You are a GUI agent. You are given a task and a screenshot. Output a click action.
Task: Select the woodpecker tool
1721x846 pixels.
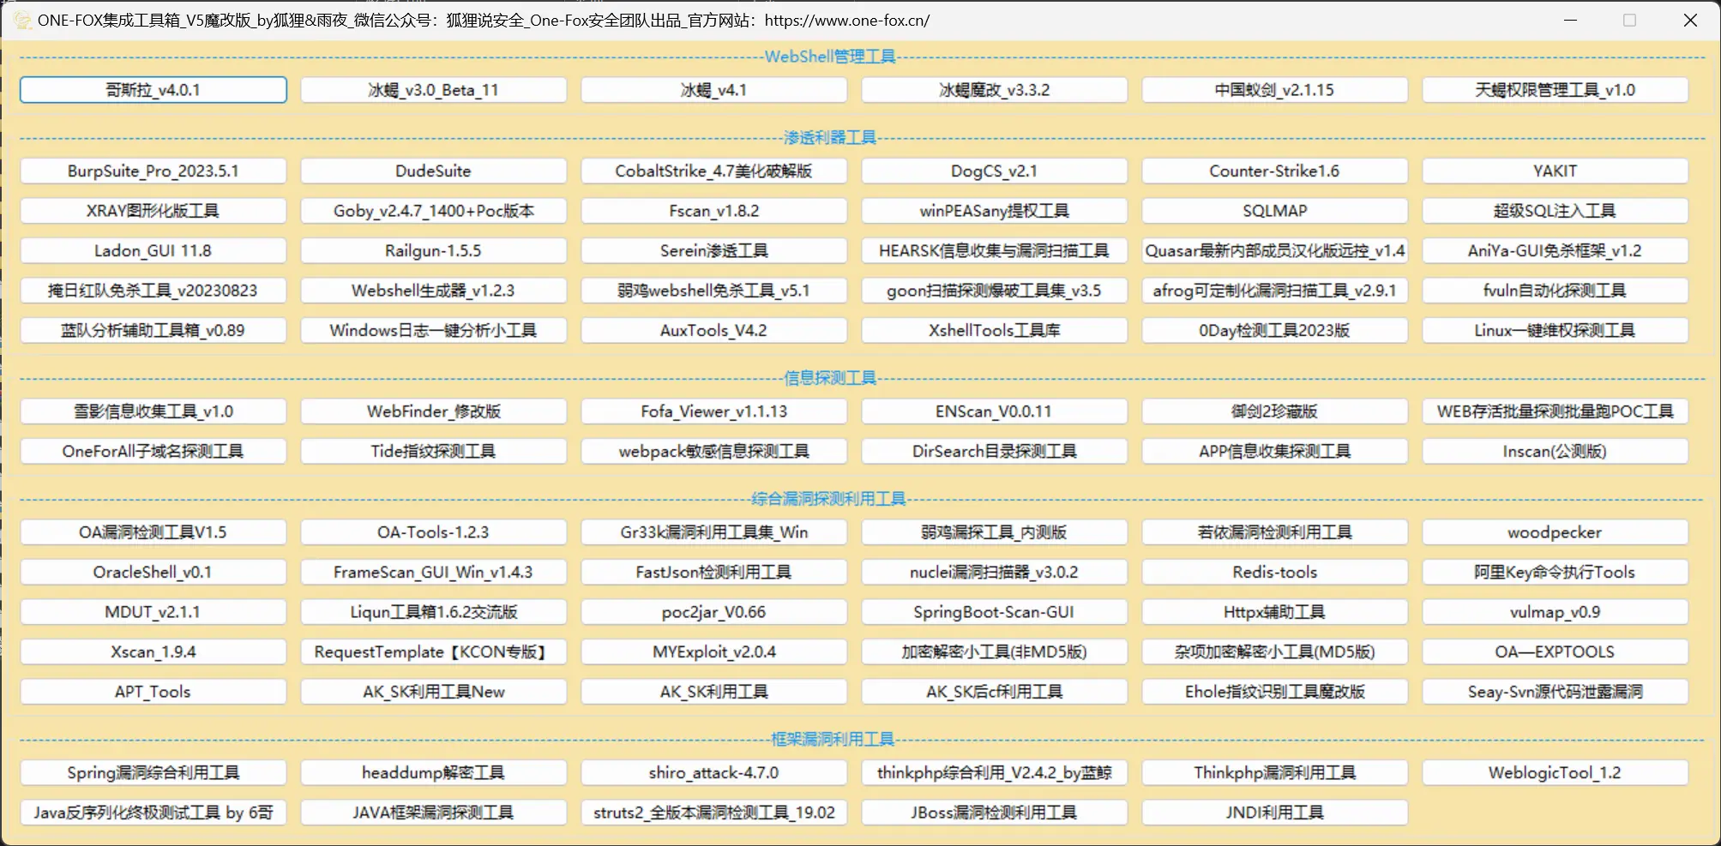(1555, 532)
